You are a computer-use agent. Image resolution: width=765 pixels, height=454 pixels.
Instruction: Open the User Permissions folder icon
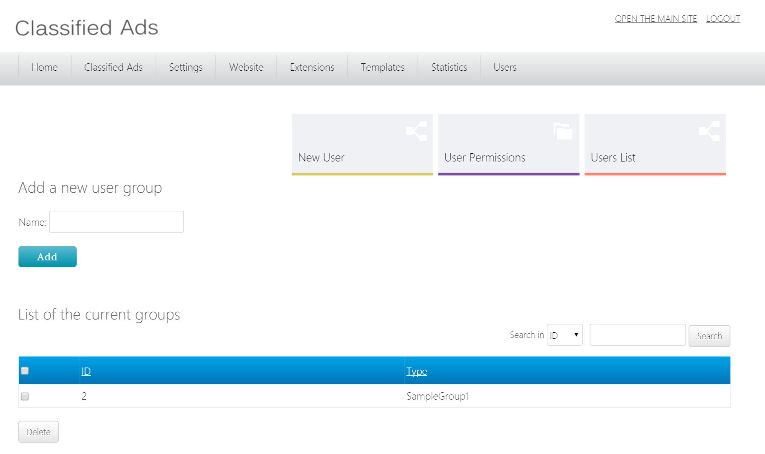[x=563, y=131]
